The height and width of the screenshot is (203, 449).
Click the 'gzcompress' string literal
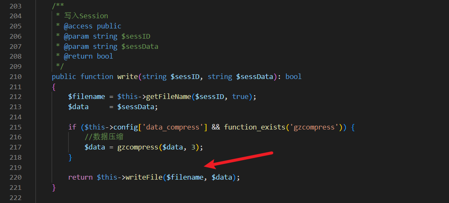click(x=314, y=127)
